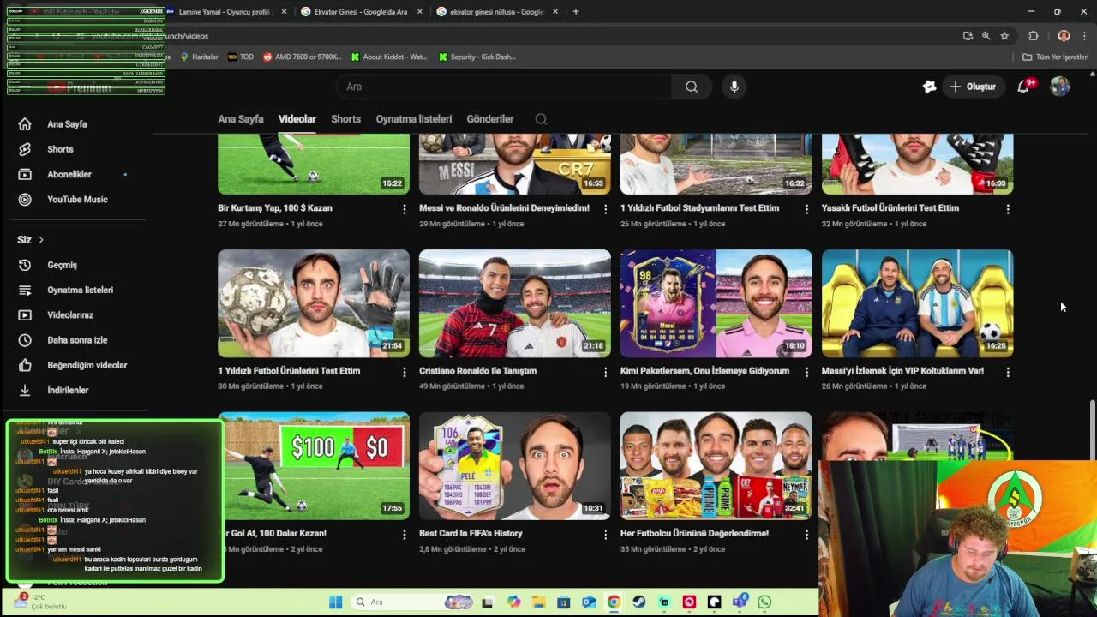Click the page vertical scrollbar thumb
1097x617 pixels.
(1092, 428)
